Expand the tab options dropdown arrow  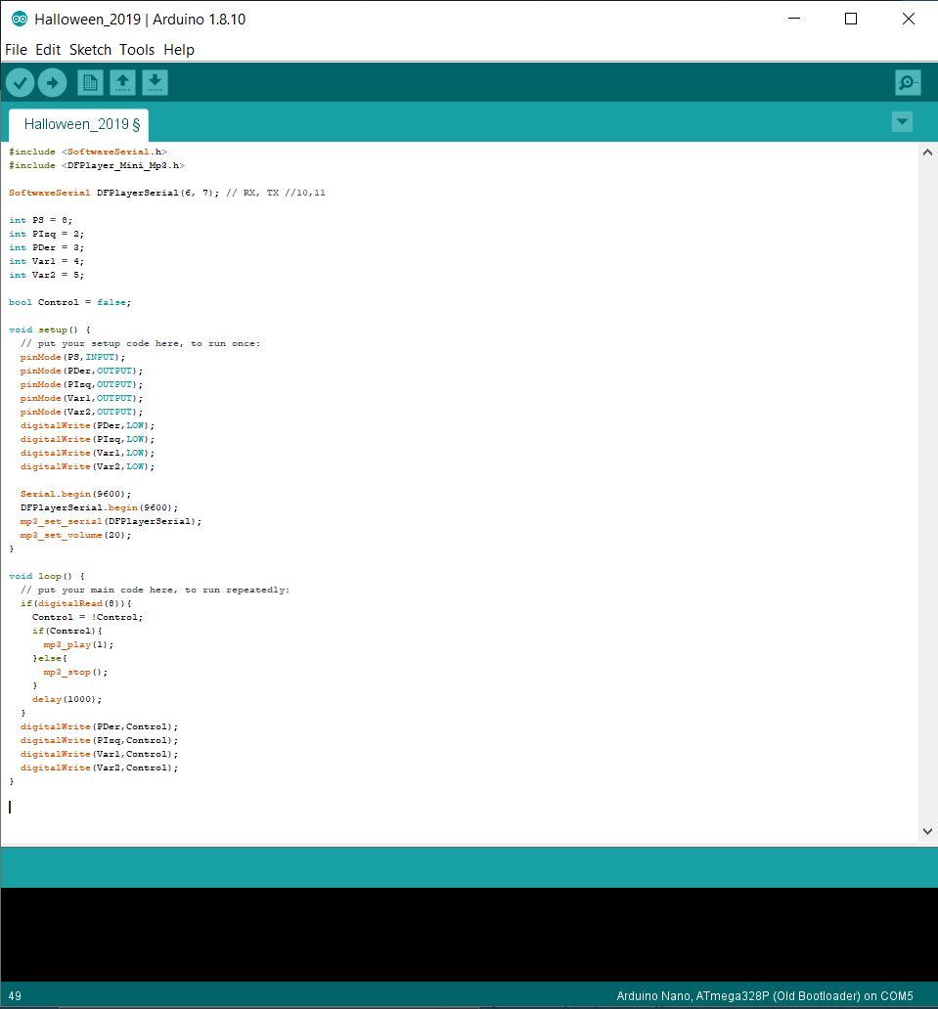(x=902, y=122)
